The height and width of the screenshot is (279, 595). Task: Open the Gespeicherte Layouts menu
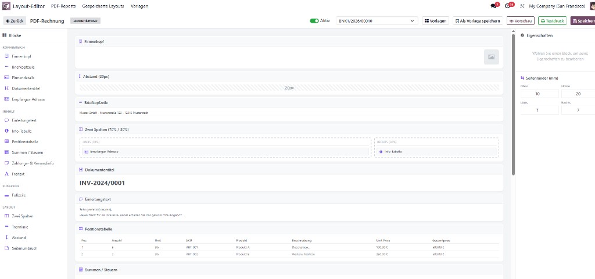[x=103, y=6]
